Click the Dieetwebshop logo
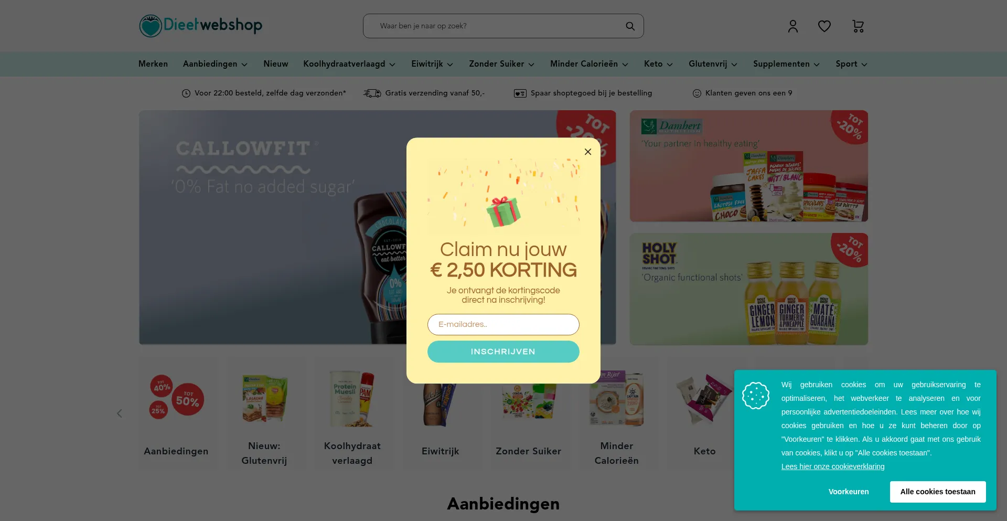 click(200, 26)
